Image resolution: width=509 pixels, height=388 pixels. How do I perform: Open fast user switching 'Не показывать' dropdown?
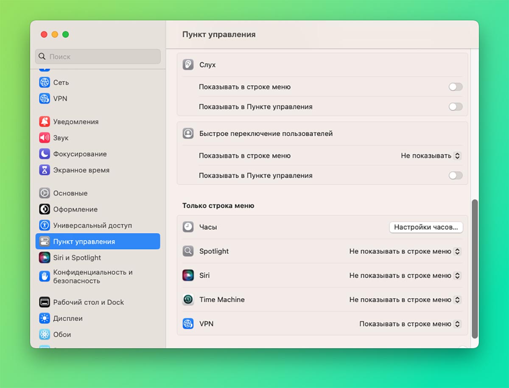(x=431, y=156)
